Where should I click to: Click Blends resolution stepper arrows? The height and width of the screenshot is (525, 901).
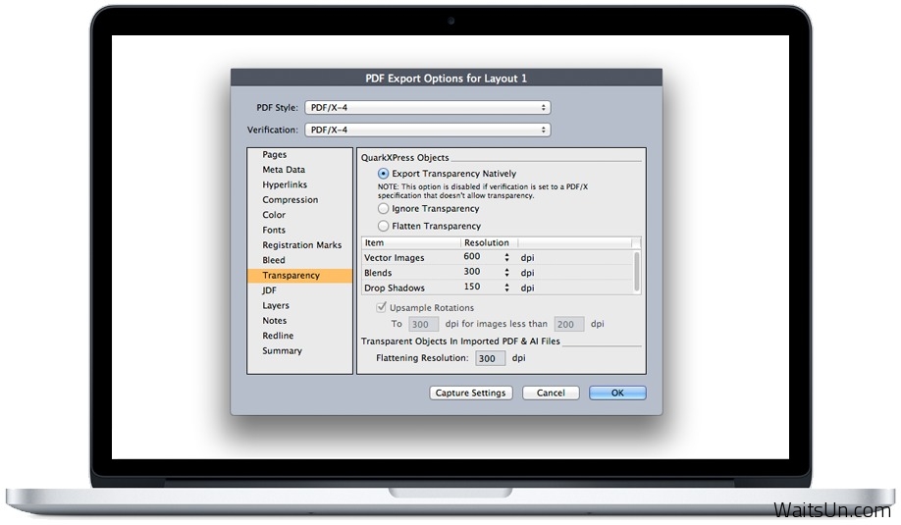coord(507,273)
